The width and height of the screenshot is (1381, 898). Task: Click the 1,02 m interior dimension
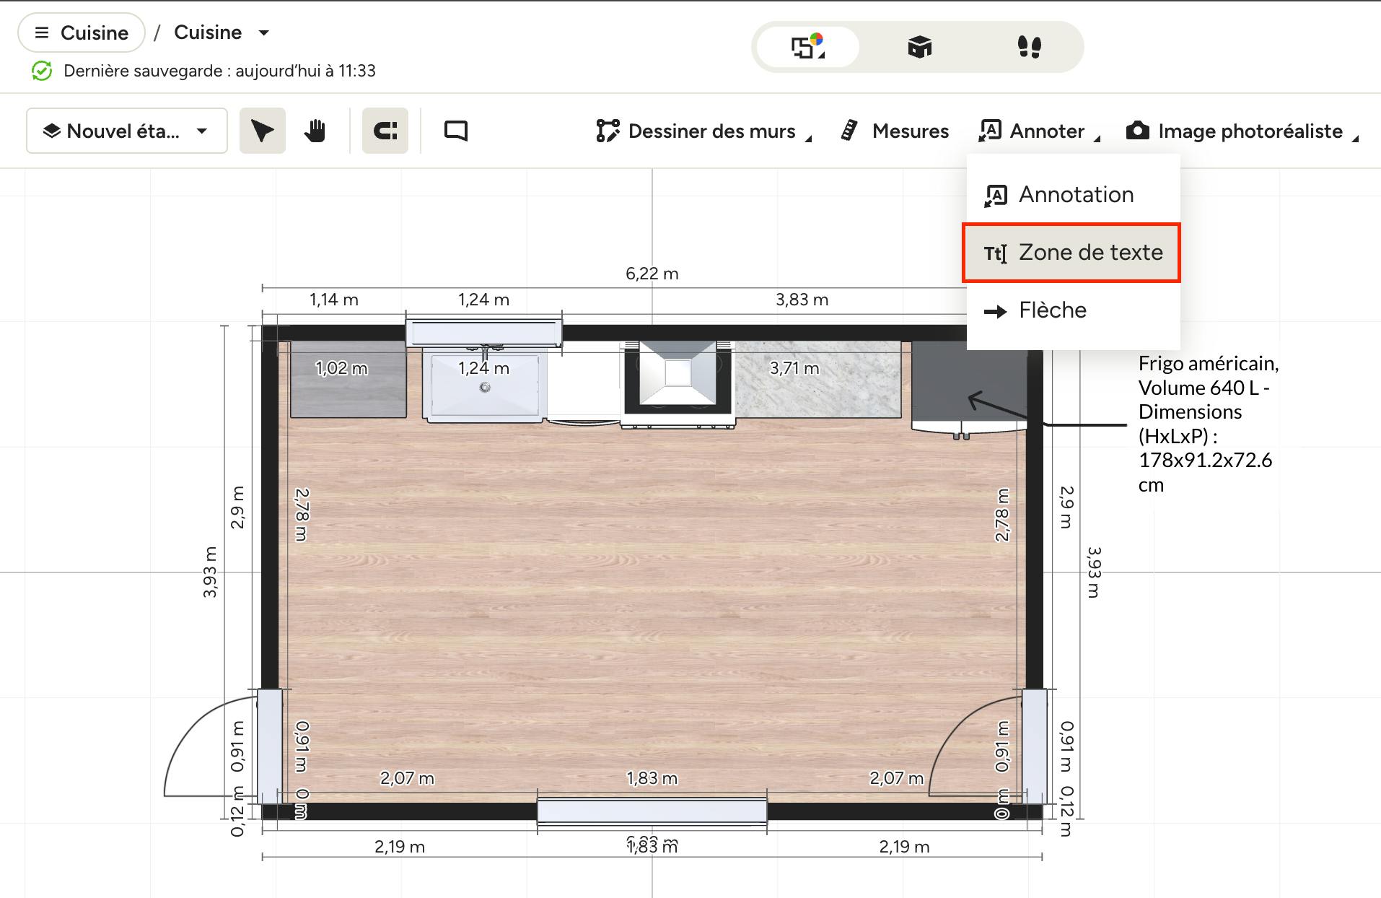point(341,368)
